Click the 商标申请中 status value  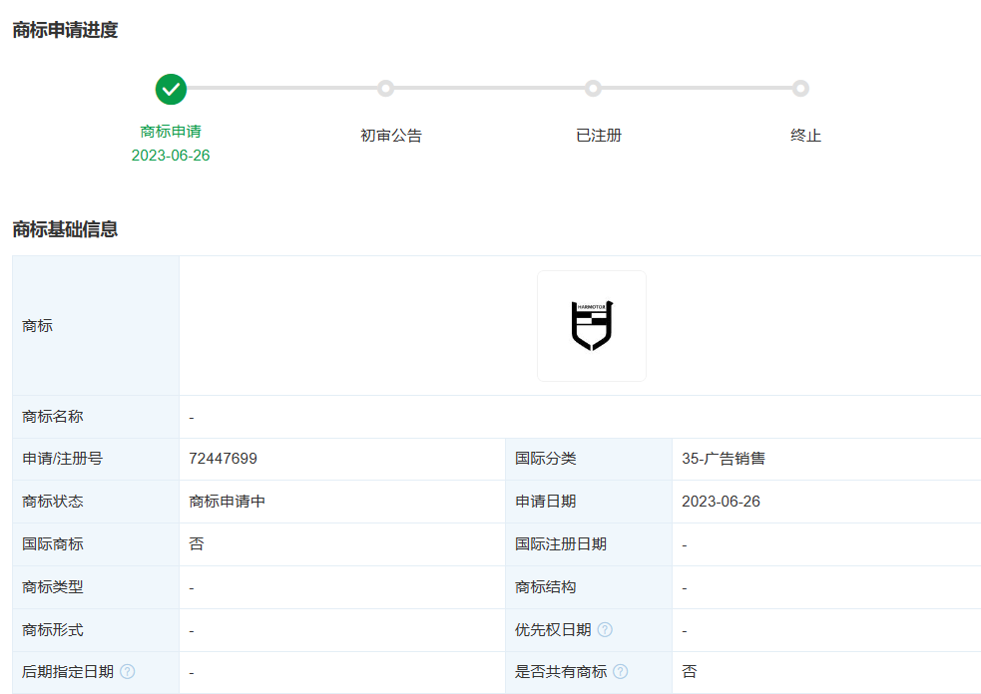[x=228, y=502]
